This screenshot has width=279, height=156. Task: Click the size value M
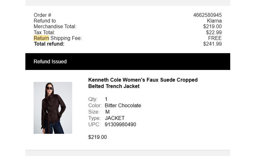[x=107, y=112]
